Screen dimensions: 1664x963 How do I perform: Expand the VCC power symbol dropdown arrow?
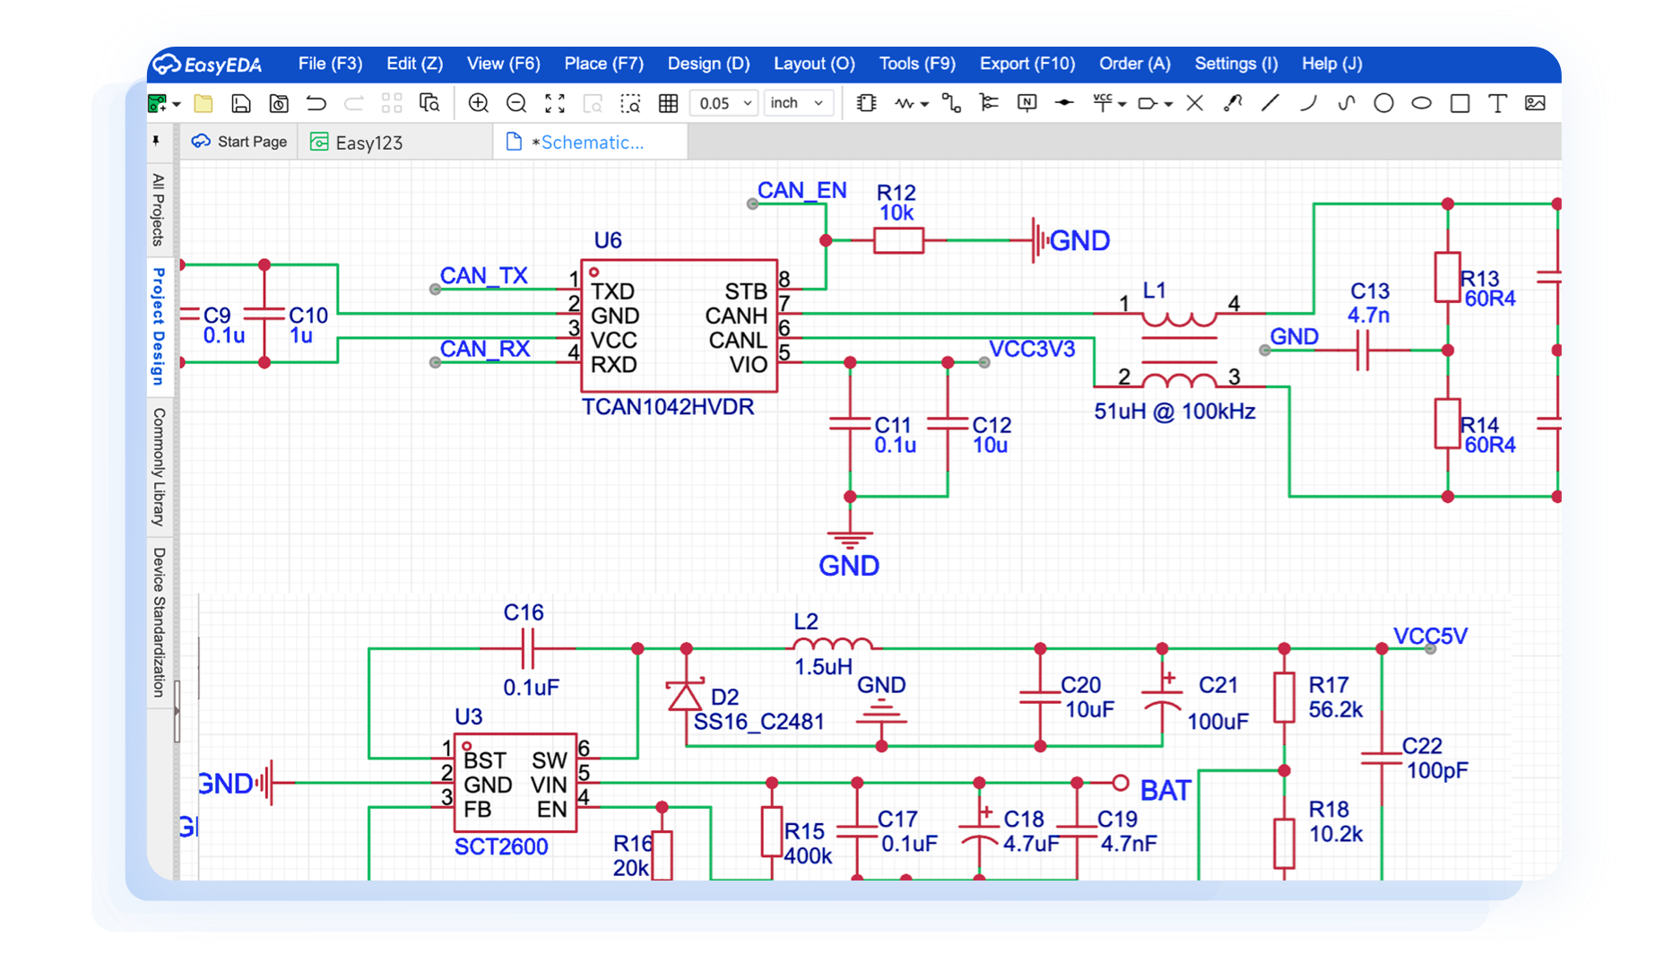1122,104
